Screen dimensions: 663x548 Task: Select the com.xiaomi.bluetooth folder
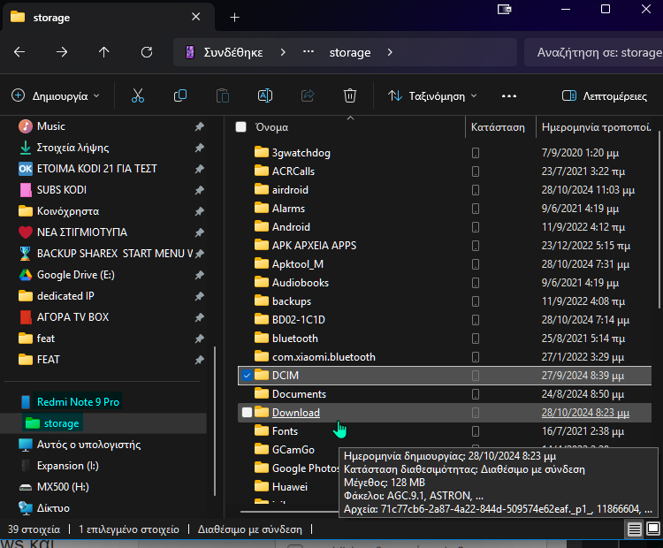tap(324, 357)
